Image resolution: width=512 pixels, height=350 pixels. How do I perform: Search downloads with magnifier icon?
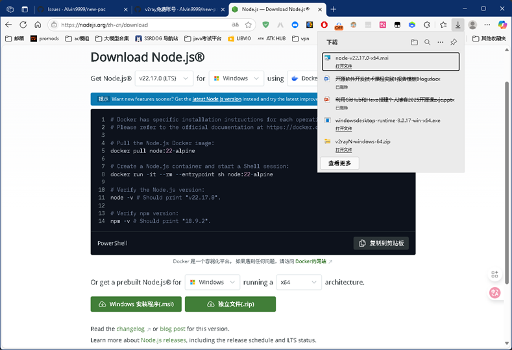click(x=427, y=42)
